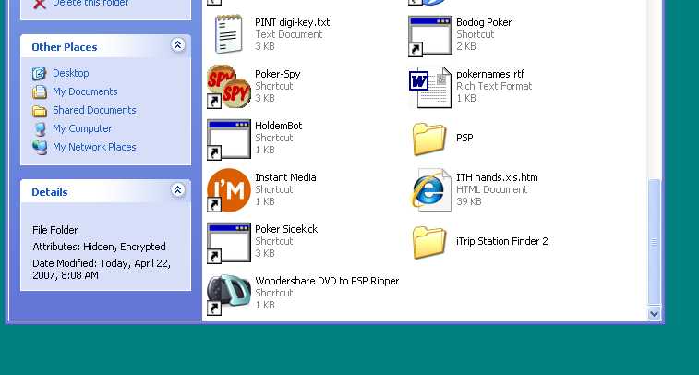Click the File Folder text in Details
This screenshot has height=375, width=699.
coord(54,230)
